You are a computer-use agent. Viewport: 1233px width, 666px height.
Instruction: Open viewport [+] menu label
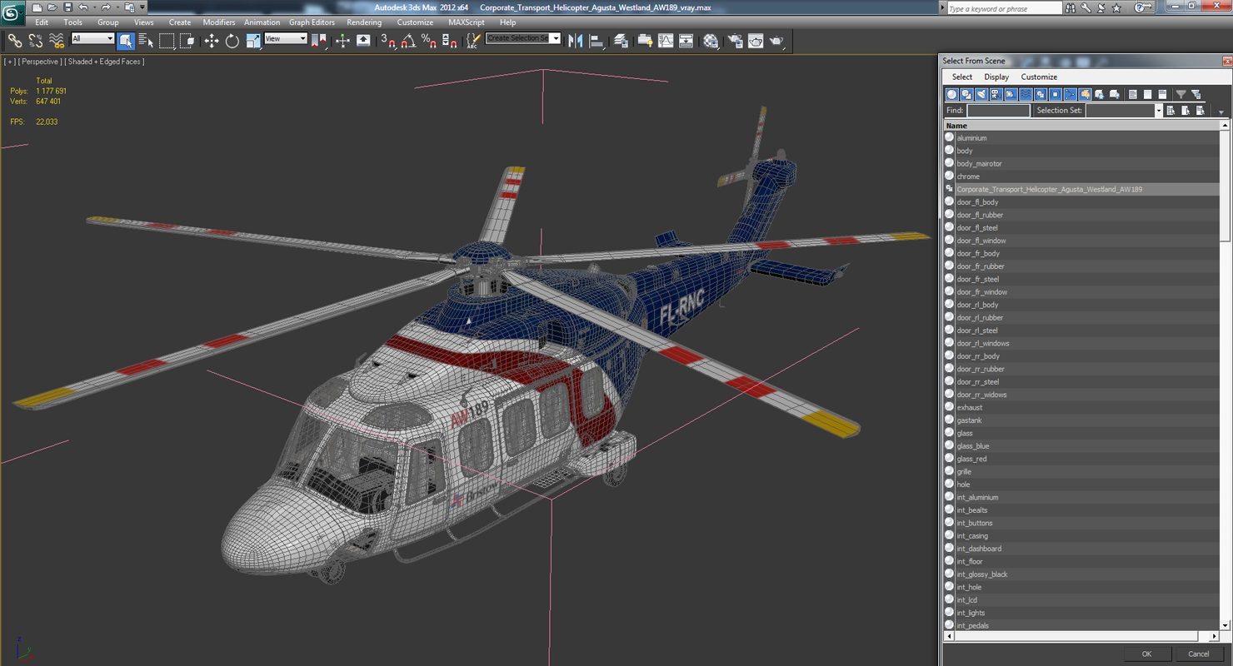(x=9, y=62)
